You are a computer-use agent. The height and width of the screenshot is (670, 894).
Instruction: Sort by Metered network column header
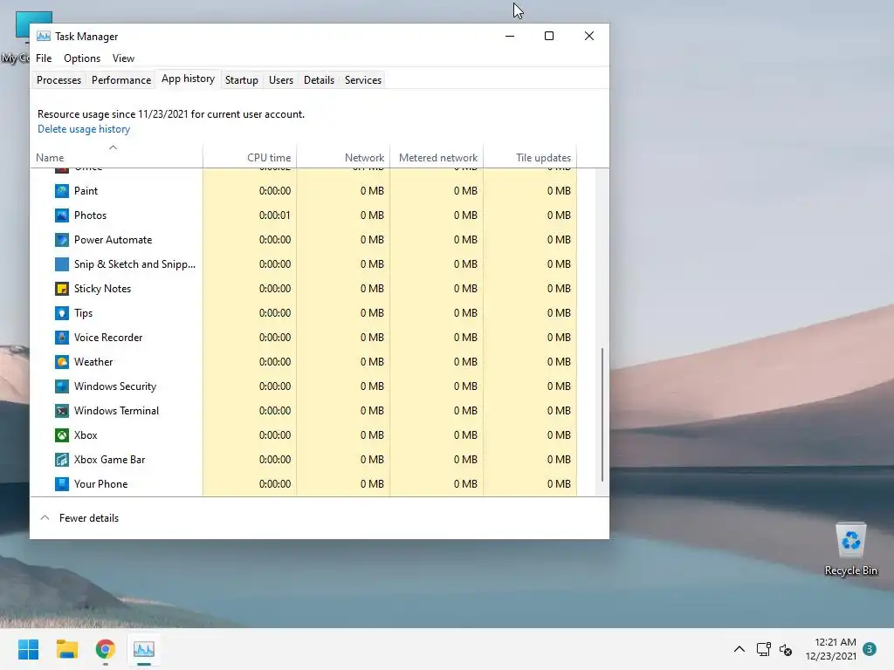(x=437, y=157)
